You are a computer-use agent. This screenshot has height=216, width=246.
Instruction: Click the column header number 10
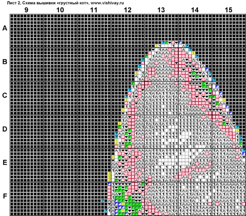coord(60,10)
